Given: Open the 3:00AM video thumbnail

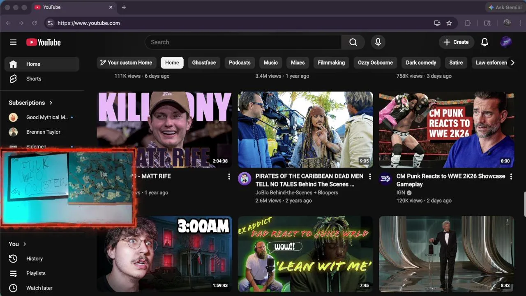Looking at the screenshot, I should [164, 254].
